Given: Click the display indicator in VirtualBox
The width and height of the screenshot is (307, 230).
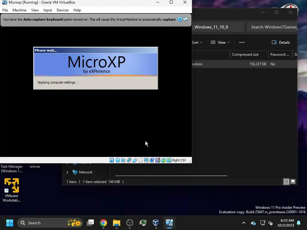Looking at the screenshot, I should [146, 160].
